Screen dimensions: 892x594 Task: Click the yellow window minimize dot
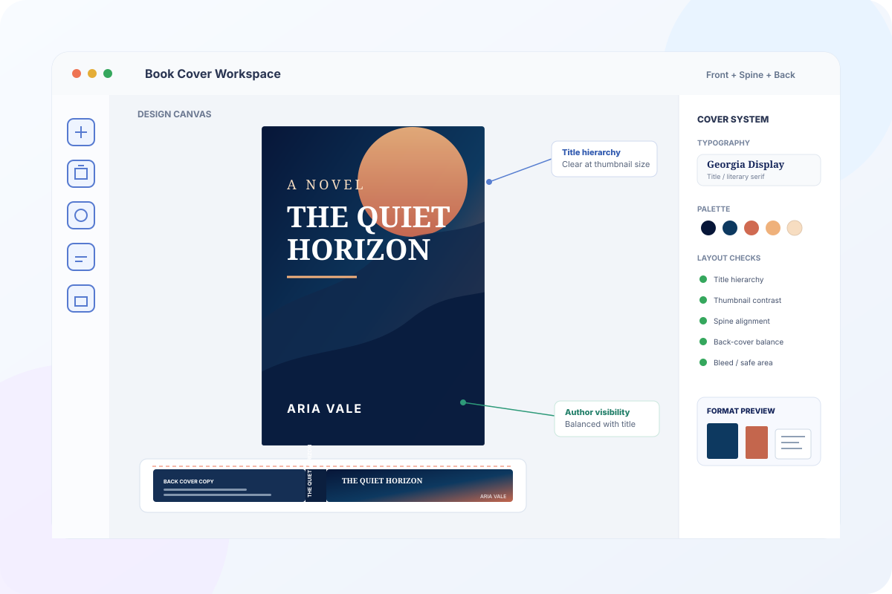tap(92, 74)
